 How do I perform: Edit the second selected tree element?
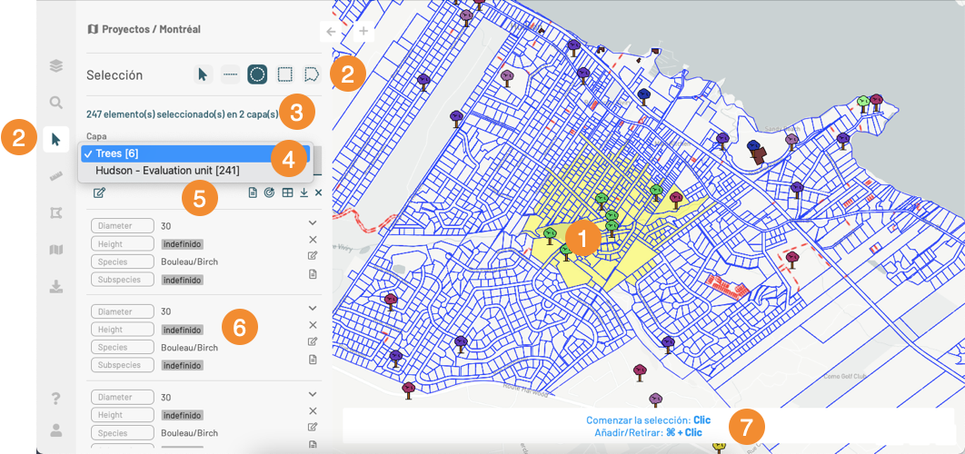(313, 341)
